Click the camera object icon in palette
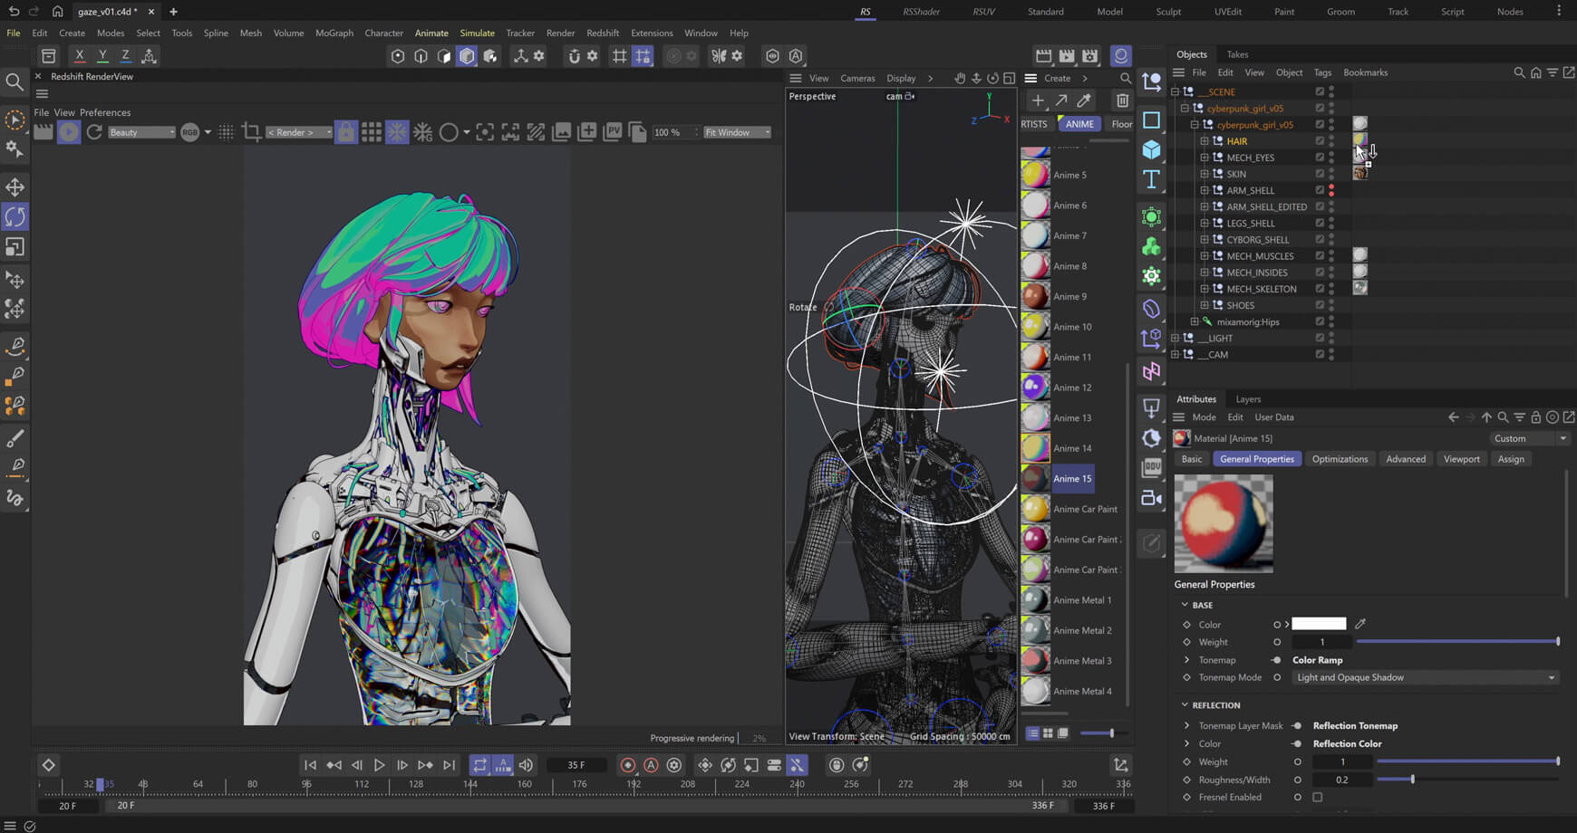 1151,498
